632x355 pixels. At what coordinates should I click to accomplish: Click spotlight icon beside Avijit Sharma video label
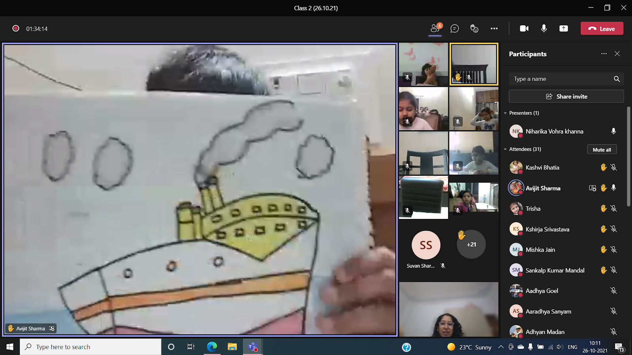[52, 328]
